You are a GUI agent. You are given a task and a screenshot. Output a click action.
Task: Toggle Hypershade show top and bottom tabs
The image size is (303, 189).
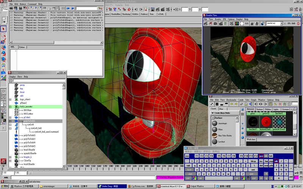[217, 104]
